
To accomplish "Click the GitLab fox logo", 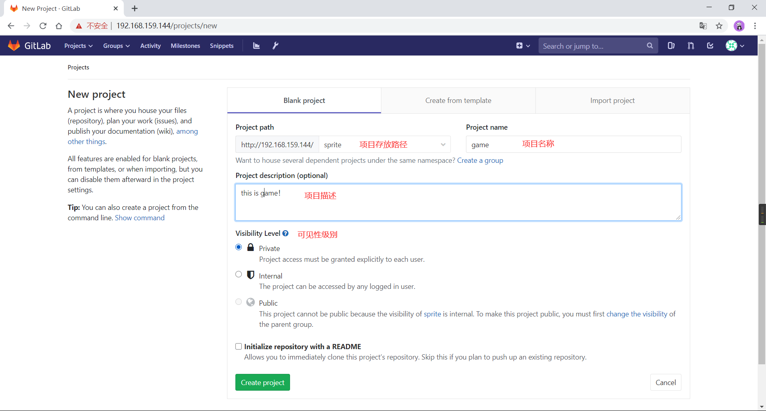I will coord(14,45).
